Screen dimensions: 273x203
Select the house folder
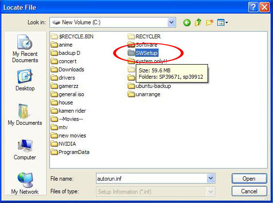[62, 102]
